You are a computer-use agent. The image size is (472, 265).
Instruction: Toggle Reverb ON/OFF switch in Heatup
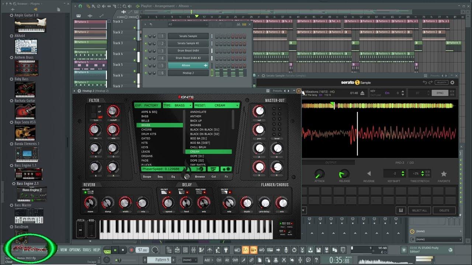(x=88, y=192)
